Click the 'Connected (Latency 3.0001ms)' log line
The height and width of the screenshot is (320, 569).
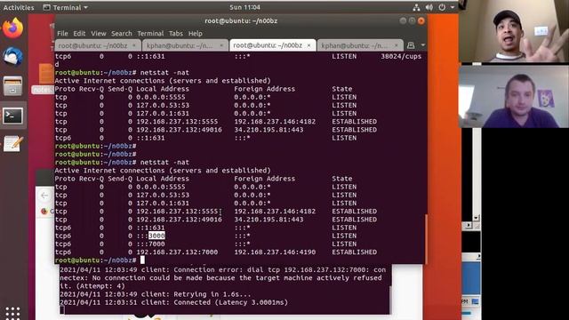coord(231,302)
